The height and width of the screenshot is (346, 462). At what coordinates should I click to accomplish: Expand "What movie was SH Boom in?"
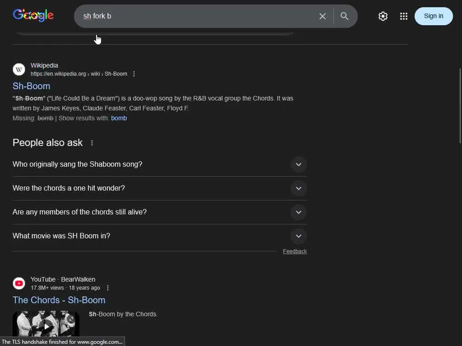pyautogui.click(x=298, y=236)
